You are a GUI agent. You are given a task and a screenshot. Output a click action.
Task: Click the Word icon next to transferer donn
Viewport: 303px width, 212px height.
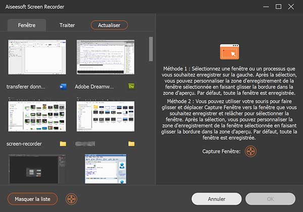(63, 86)
